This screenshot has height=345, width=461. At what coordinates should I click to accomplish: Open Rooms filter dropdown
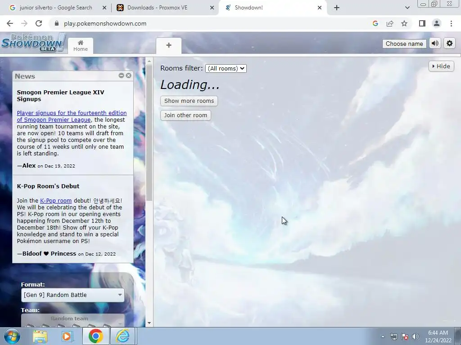tap(226, 68)
